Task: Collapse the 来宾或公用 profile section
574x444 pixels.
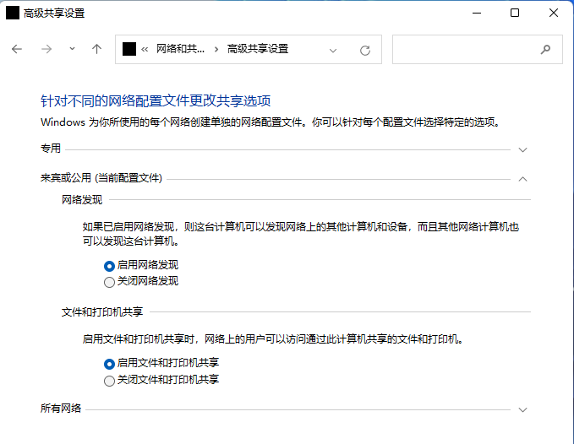Action: (522, 179)
